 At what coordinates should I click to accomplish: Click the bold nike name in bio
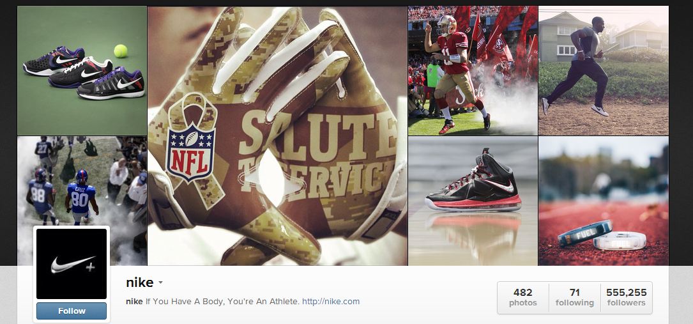(134, 302)
